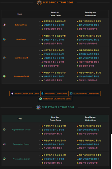Click the Augmentation Evoker spec icon
The height and width of the screenshot is (169, 112).
[4, 130]
